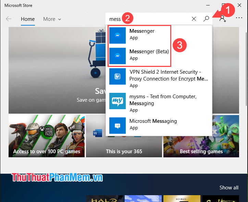Click the Show all link
The height and width of the screenshot is (202, 248).
(x=229, y=188)
